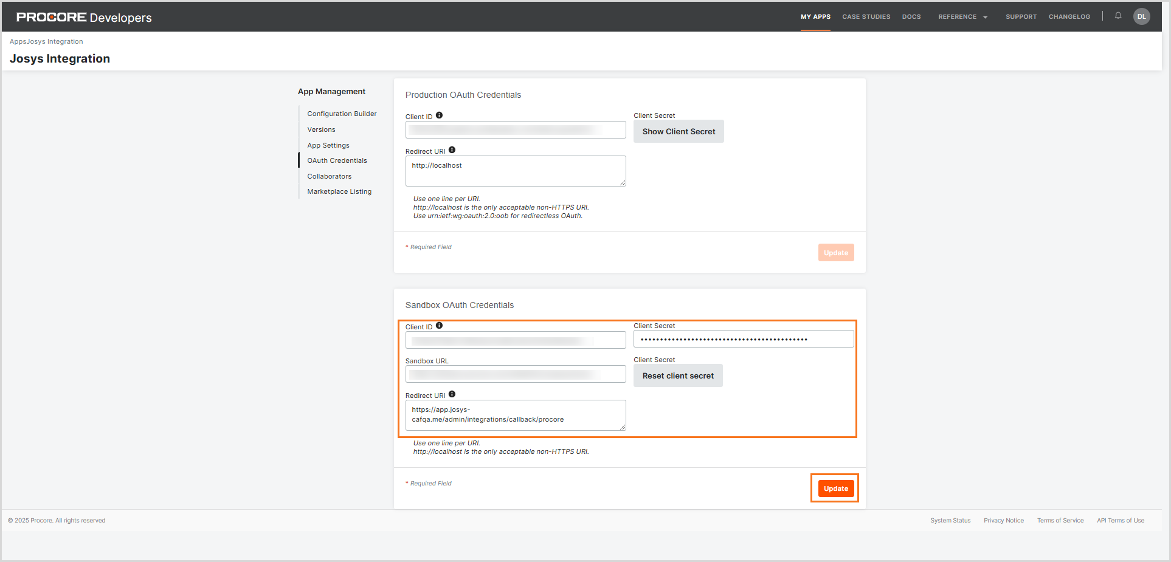This screenshot has height=562, width=1171.
Task: Click the Show Client Secret button
Action: (679, 131)
